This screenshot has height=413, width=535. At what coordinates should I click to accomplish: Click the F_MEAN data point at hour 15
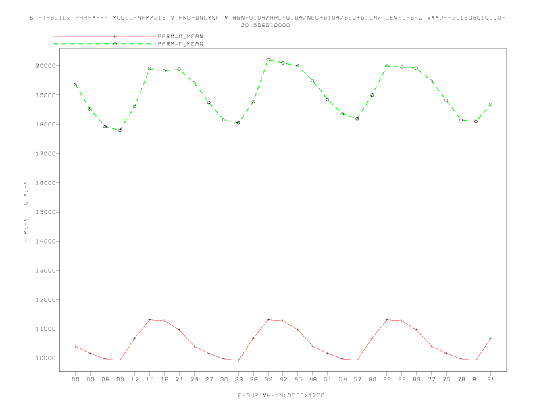tap(149, 68)
